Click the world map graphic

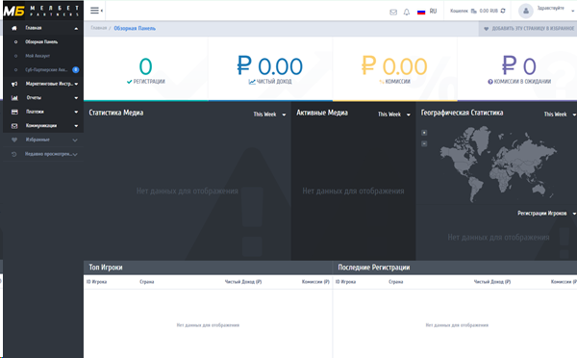pos(498,164)
